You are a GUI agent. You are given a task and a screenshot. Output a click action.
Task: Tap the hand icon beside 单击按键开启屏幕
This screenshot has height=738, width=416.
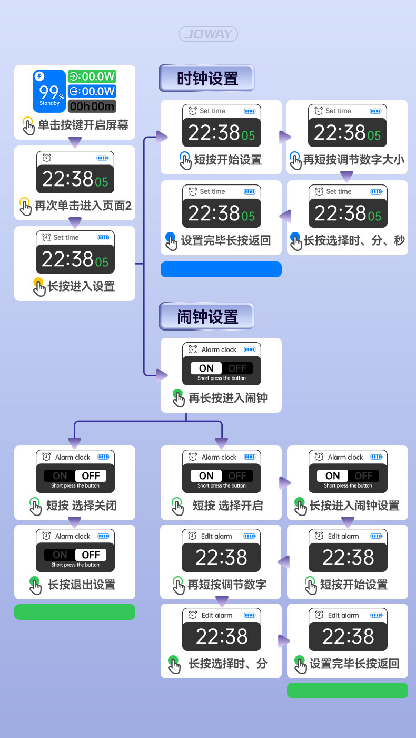pos(28,126)
